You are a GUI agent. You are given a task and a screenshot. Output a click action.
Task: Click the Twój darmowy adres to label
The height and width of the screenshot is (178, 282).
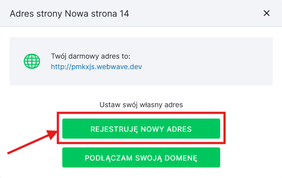91,56
